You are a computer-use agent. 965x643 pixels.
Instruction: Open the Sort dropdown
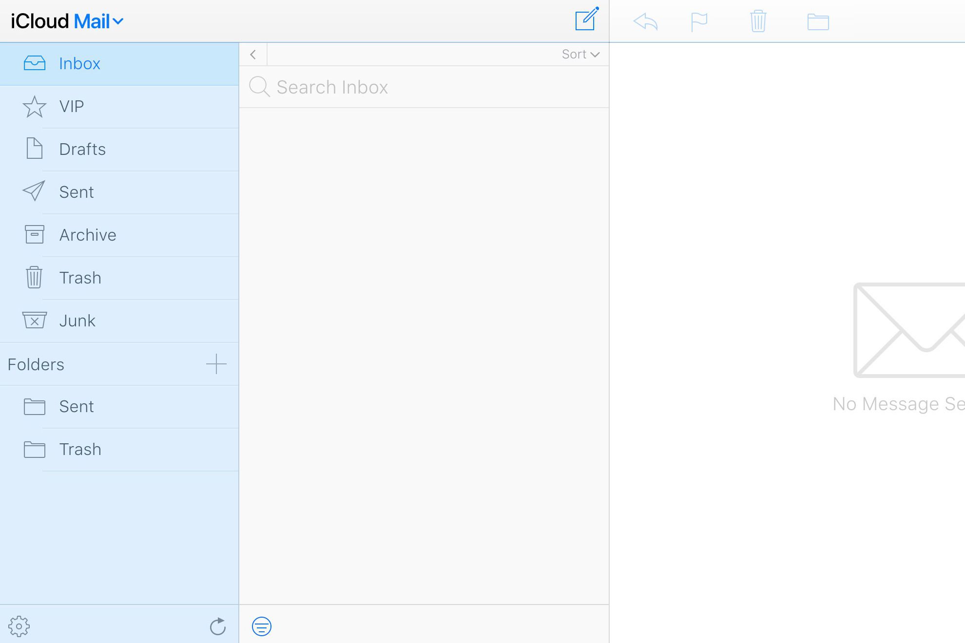click(580, 55)
